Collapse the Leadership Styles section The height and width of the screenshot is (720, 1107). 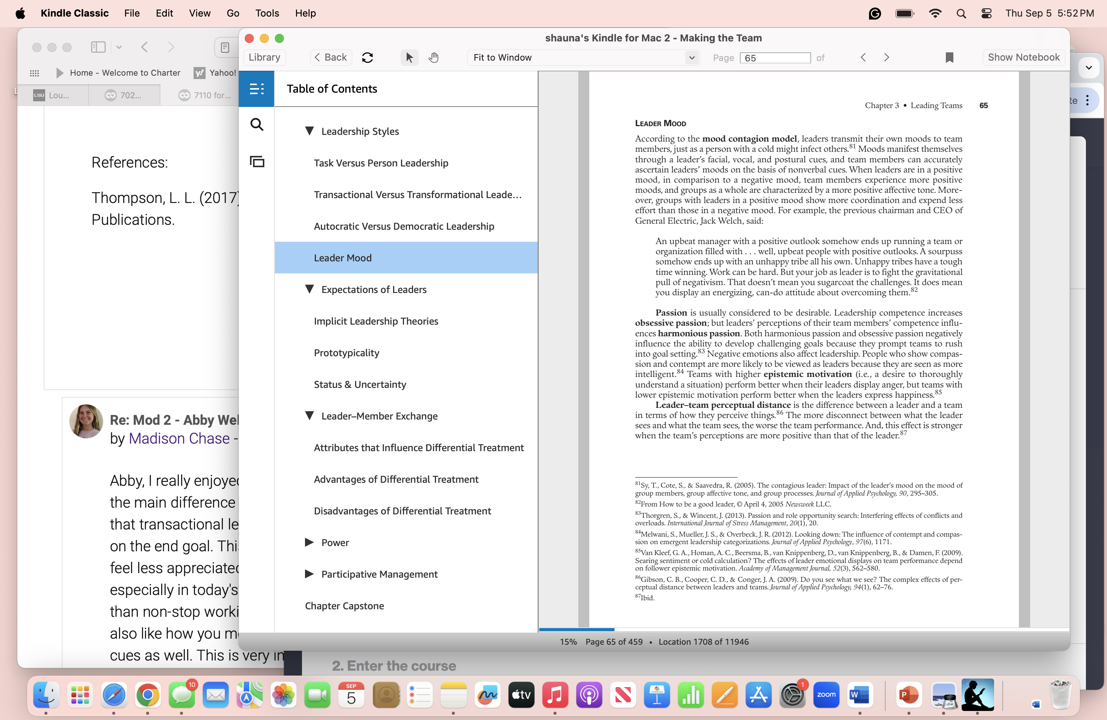point(310,131)
